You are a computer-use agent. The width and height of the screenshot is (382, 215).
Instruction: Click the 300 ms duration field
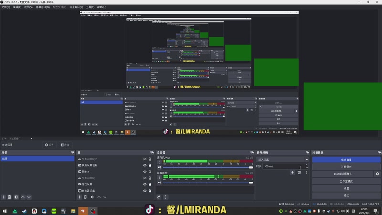point(283,166)
